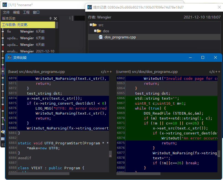
Task: Open the 工程 menu
Action: coord(26,12)
